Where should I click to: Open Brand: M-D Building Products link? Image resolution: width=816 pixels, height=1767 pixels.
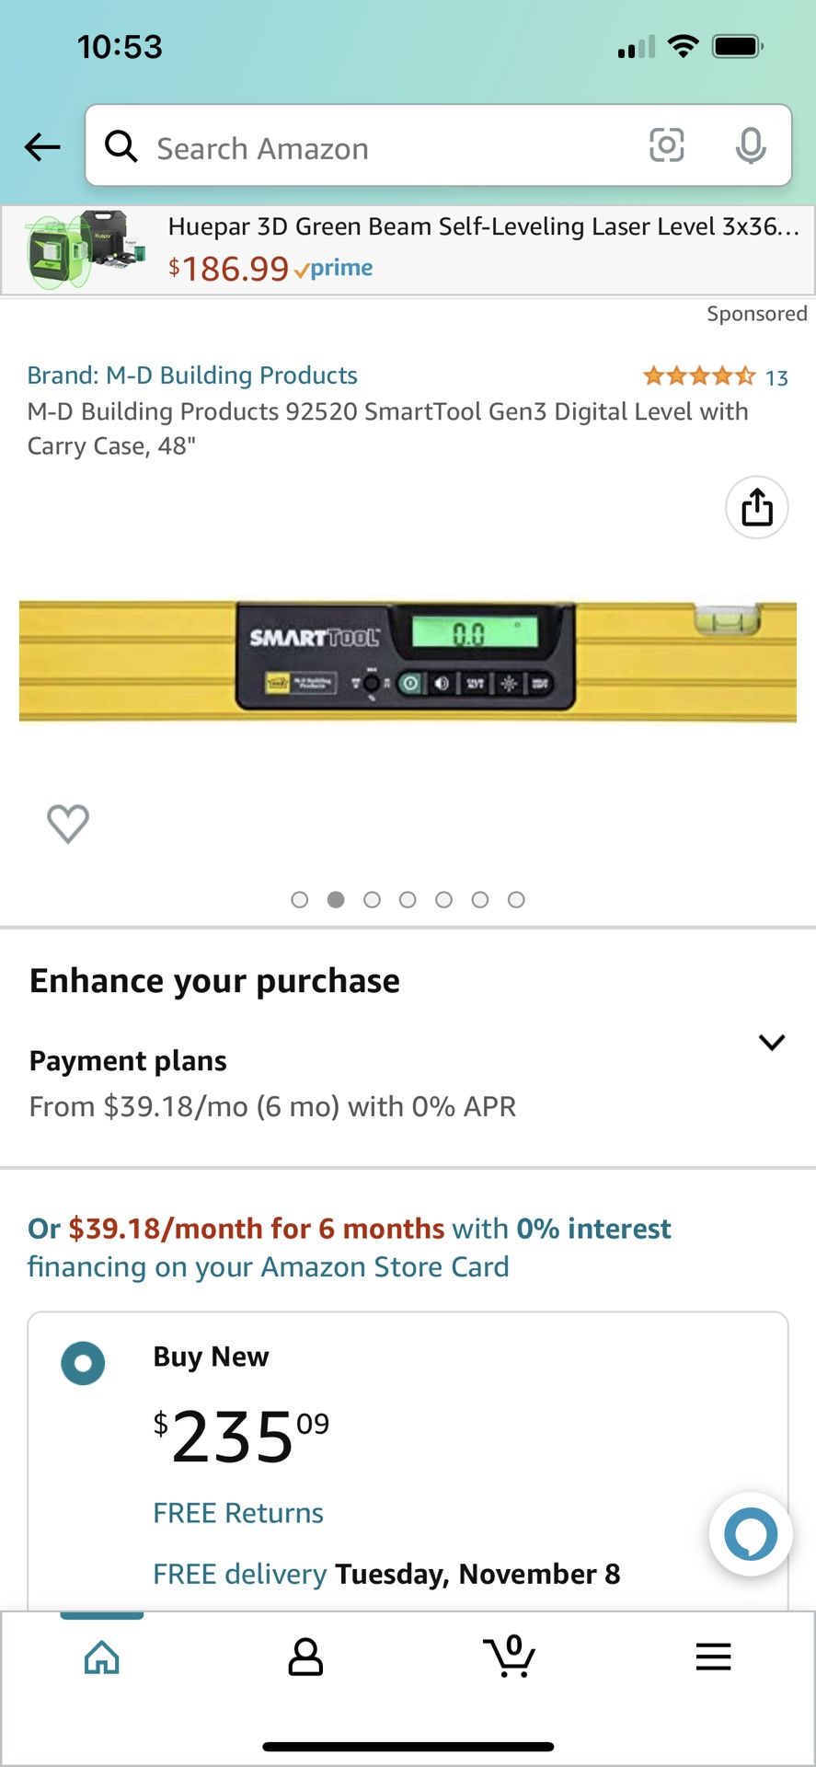192,375
